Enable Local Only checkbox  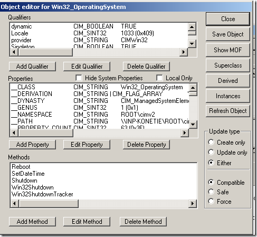[x=159, y=78]
